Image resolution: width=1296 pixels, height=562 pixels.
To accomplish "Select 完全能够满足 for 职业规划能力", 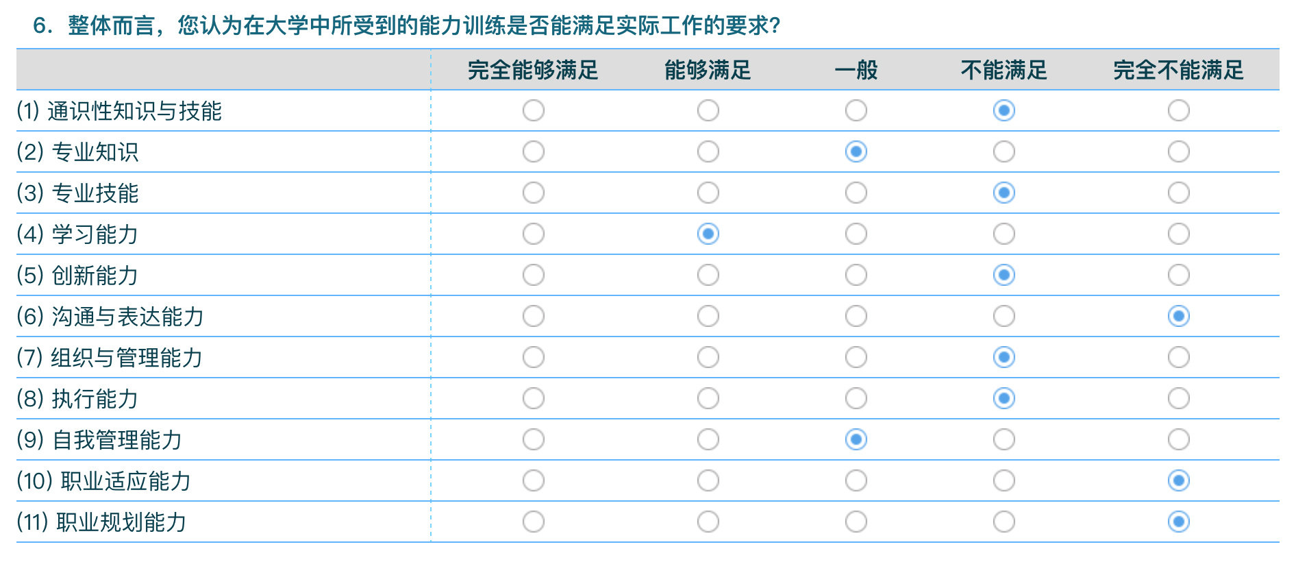I will (533, 522).
